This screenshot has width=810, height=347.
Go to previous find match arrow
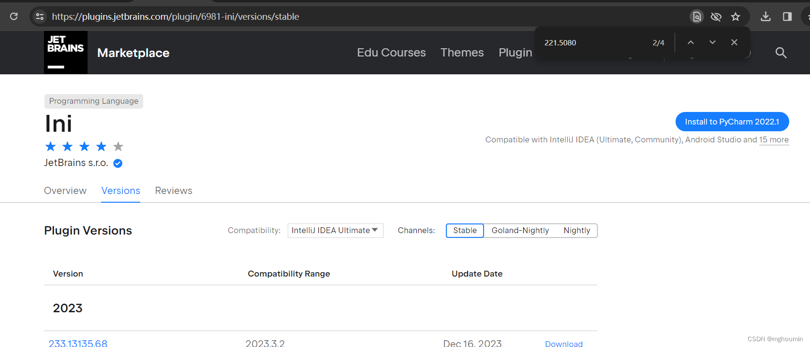coord(691,42)
